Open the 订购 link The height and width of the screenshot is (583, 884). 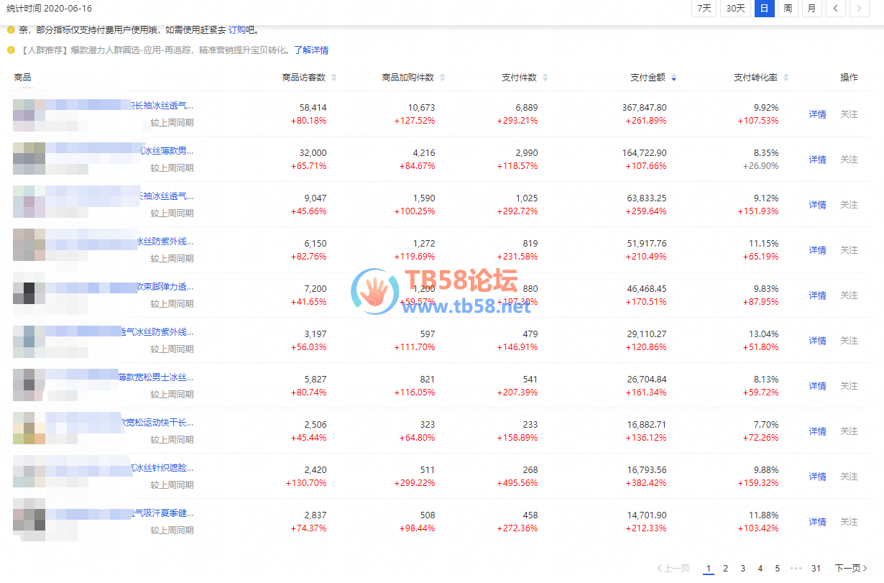coord(237,30)
